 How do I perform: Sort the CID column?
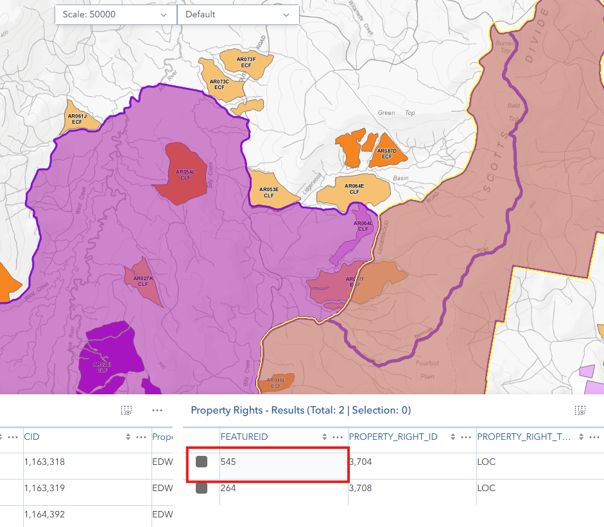(x=128, y=437)
